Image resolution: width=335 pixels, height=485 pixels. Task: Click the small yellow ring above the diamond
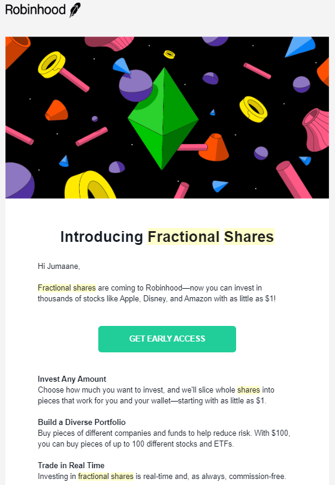click(x=169, y=55)
